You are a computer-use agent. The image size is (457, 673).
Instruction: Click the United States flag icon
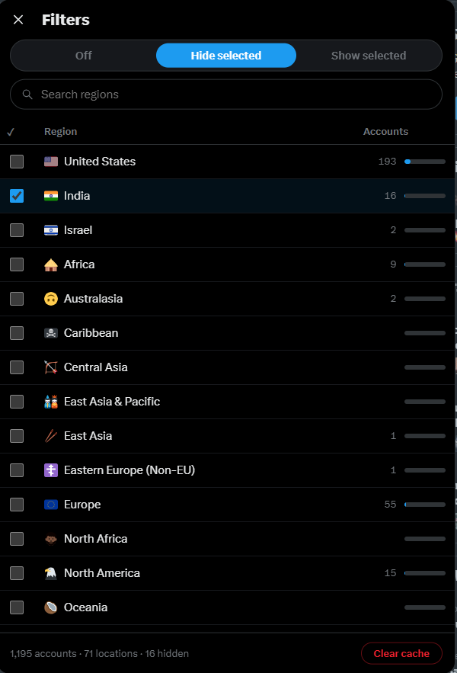(51, 162)
